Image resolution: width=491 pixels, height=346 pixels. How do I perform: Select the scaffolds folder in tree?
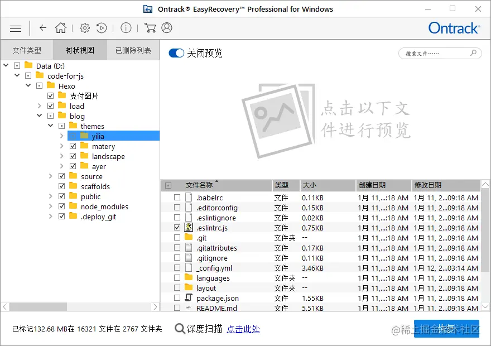(95, 186)
